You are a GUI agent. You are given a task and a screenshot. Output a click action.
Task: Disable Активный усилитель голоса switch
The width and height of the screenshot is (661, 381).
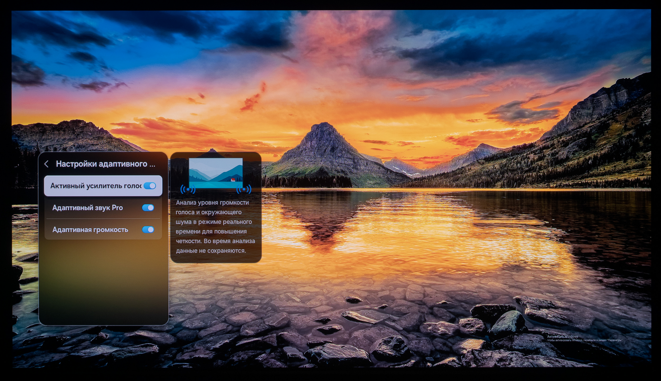(x=150, y=186)
